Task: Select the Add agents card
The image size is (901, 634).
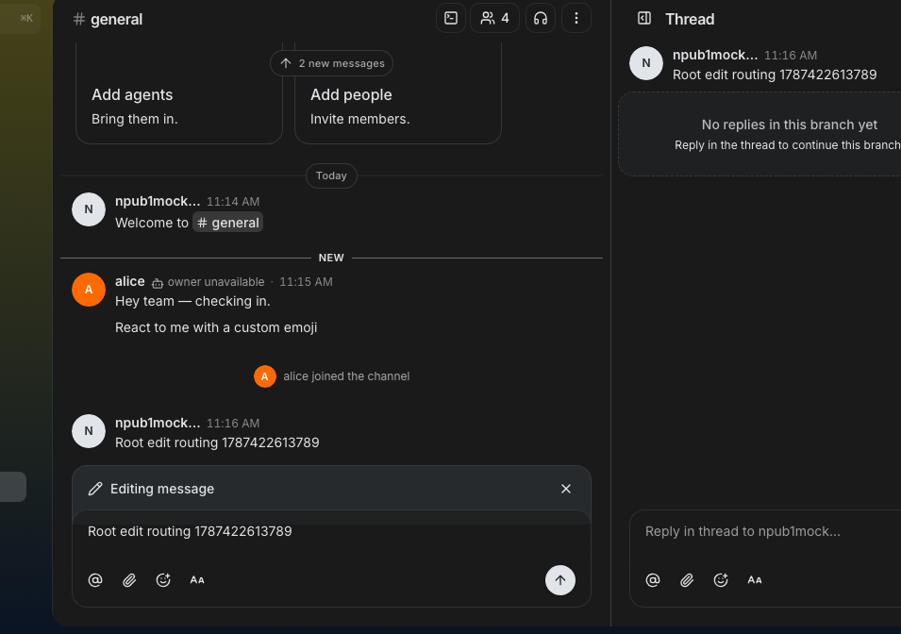Action: coord(179,95)
